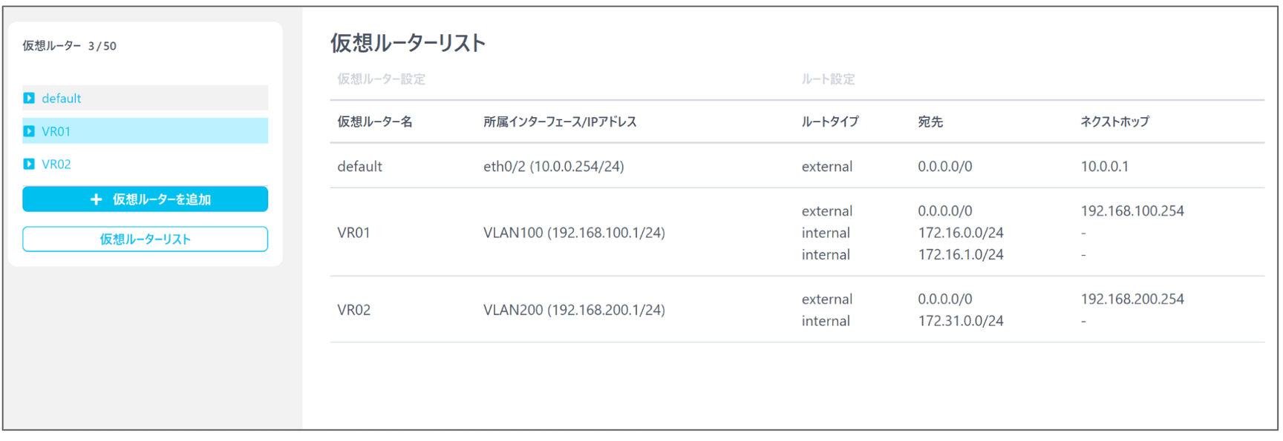This screenshot has width=1283, height=441.
Task: Select VR02 in the sidebar list
Action: 145,164
